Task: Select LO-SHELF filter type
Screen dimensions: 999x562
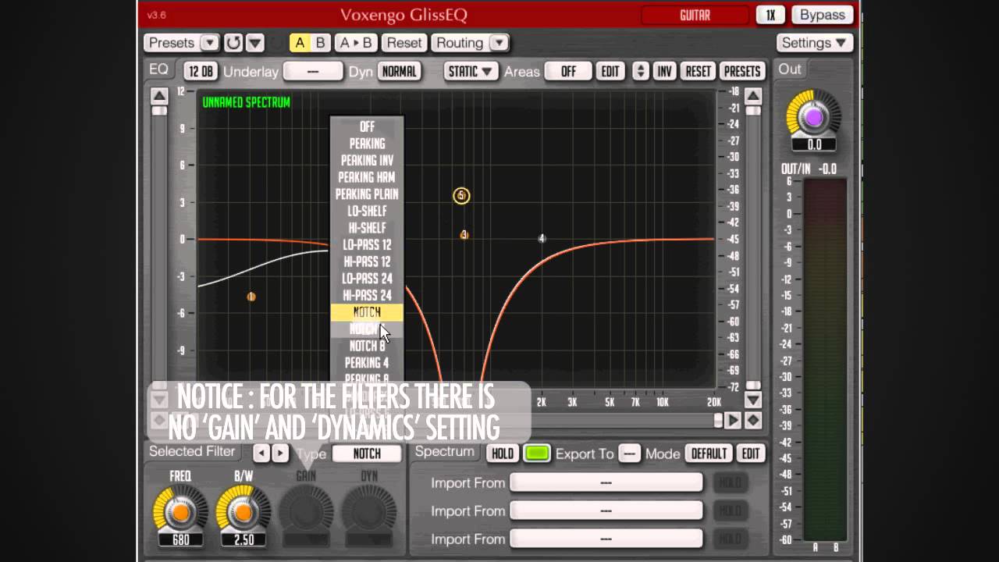Action: click(x=367, y=211)
